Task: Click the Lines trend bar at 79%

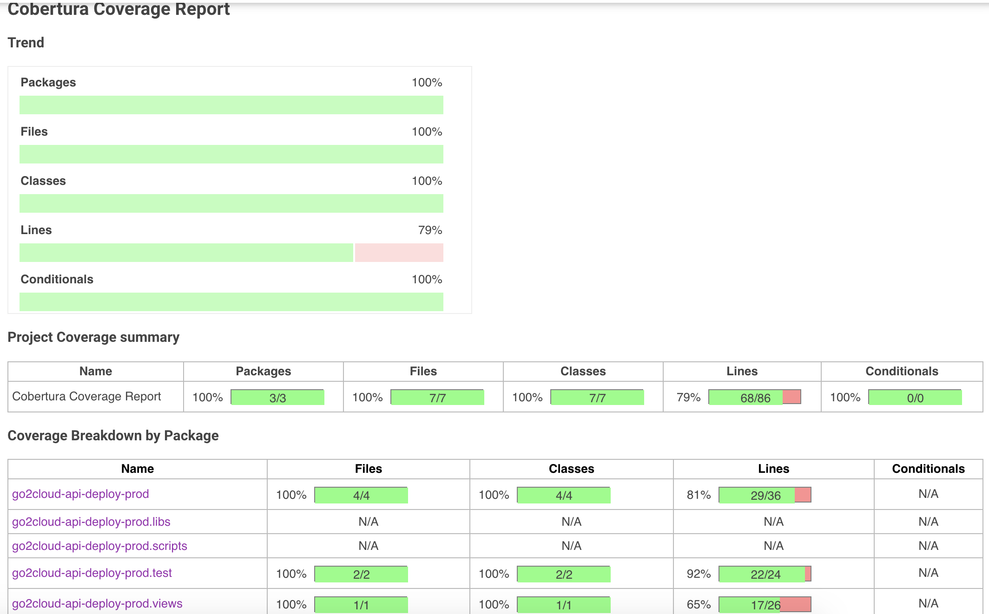Action: tap(231, 253)
